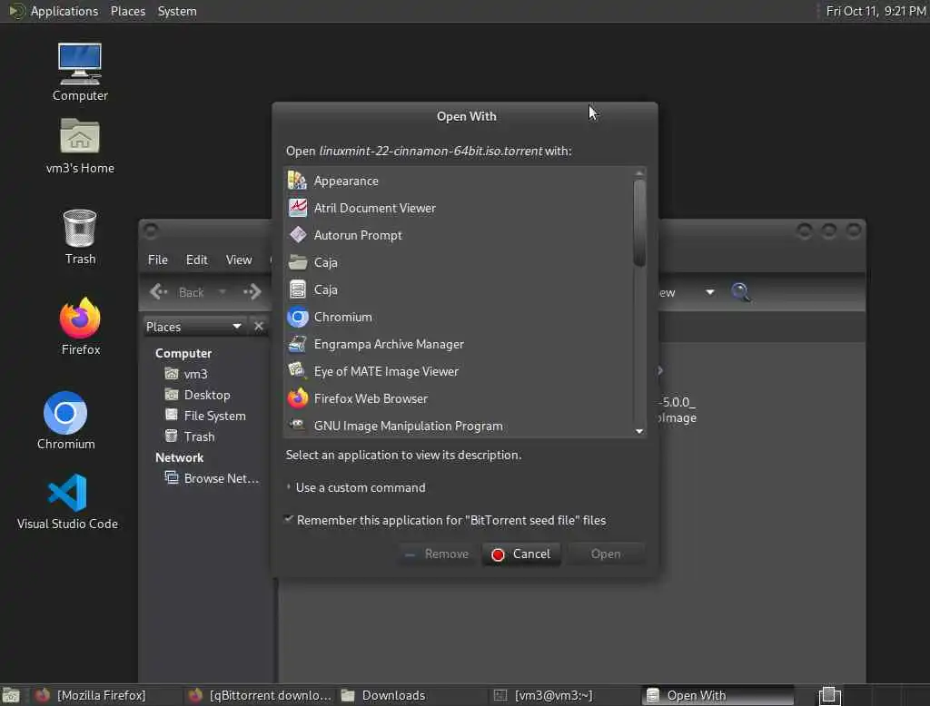
Task: Switch to Downloads taskbar window
Action: click(412, 695)
